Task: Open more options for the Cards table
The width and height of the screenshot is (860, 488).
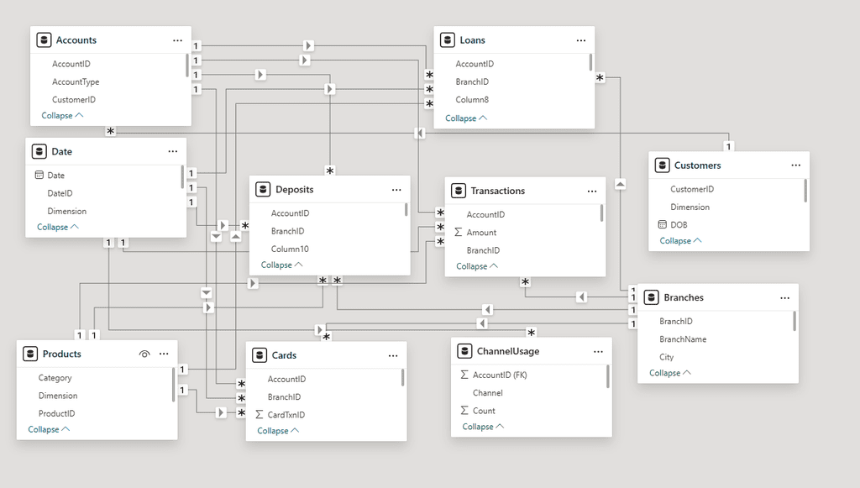Action: click(393, 355)
